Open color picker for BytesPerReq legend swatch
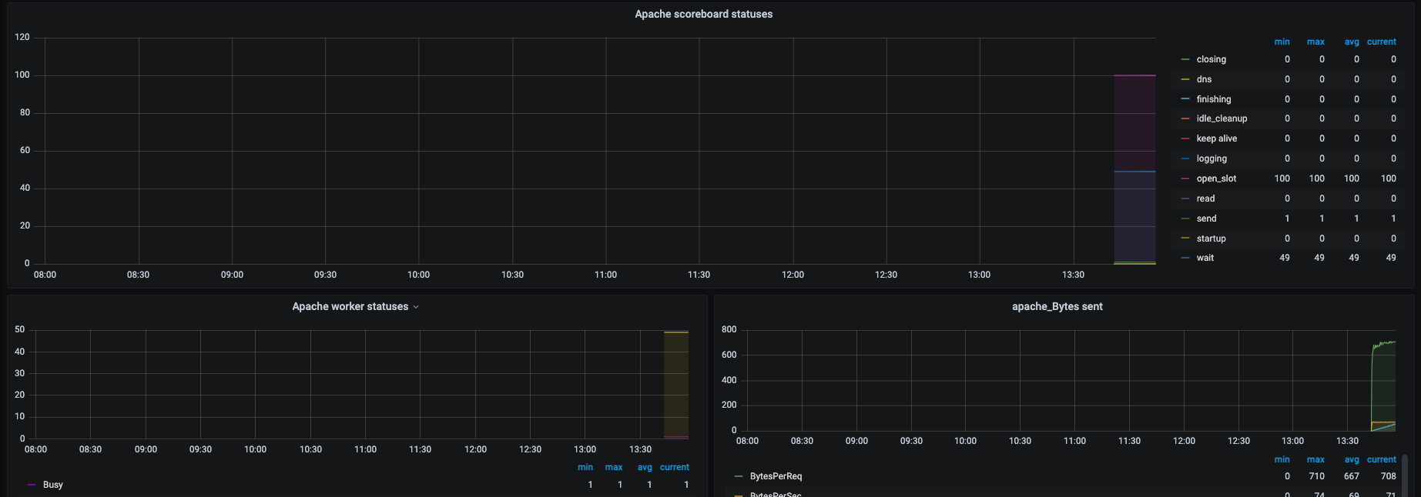 coord(739,476)
